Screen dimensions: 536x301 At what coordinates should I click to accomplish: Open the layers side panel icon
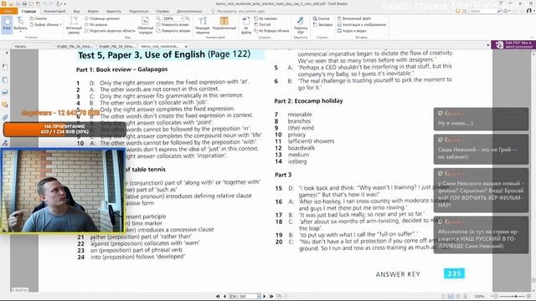click(5, 92)
